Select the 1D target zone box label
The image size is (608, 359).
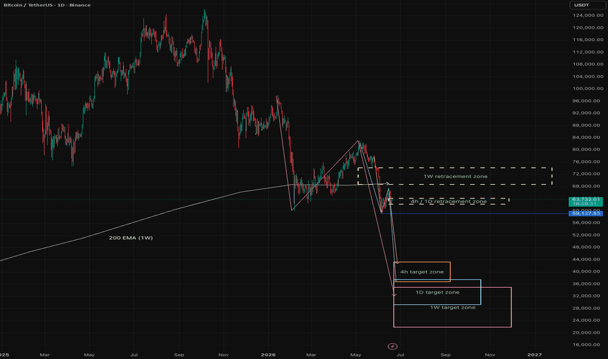tap(437, 292)
